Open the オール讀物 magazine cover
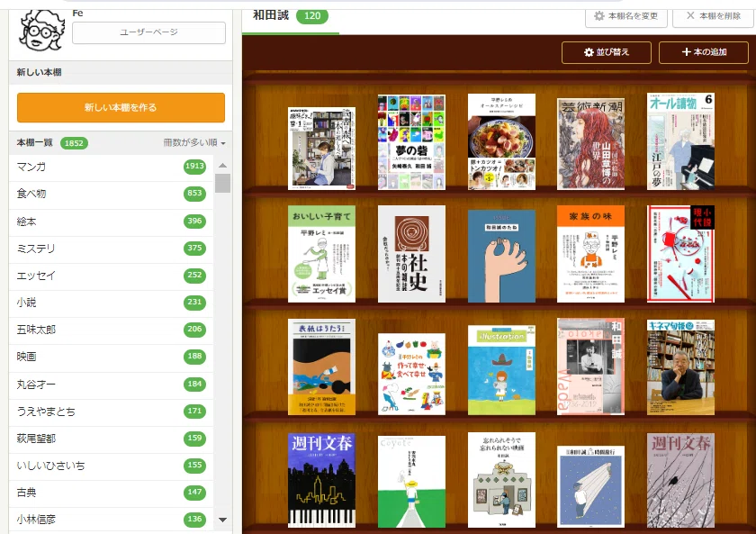This screenshot has width=756, height=534. point(680,141)
